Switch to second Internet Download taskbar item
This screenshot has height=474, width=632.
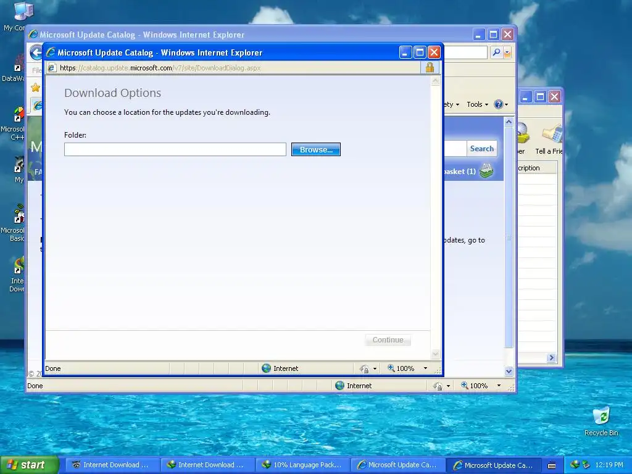tap(206, 465)
